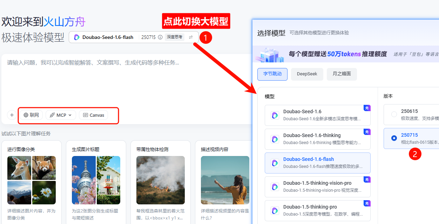Click the free badge on Doubao-Seed-1.6-thinking card
The width and height of the screenshot is (439, 224).
point(367,132)
